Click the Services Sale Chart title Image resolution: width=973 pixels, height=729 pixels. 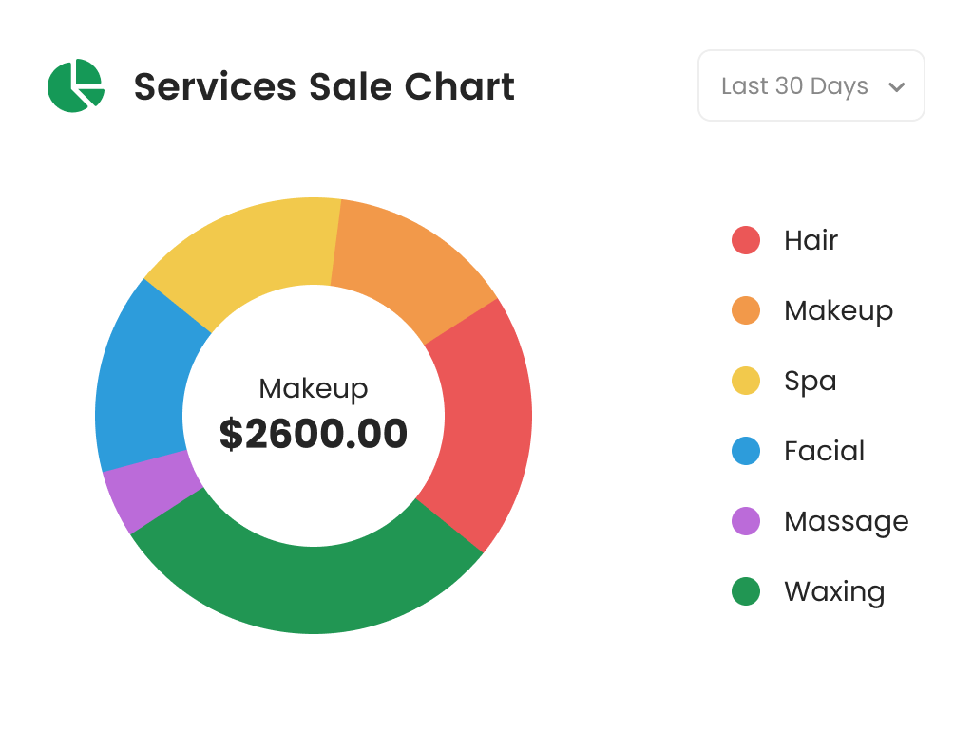(324, 86)
